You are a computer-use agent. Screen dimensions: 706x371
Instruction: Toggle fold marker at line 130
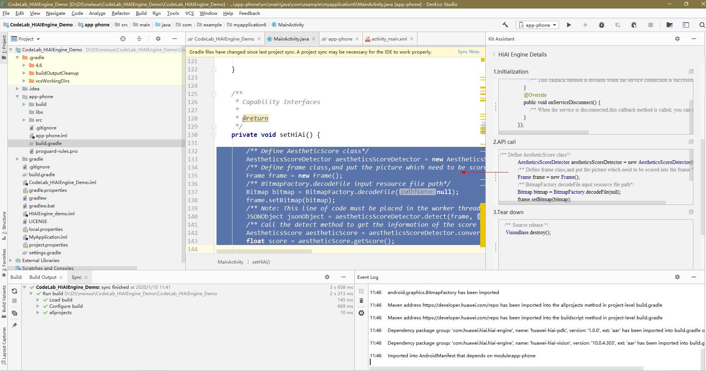click(x=214, y=135)
